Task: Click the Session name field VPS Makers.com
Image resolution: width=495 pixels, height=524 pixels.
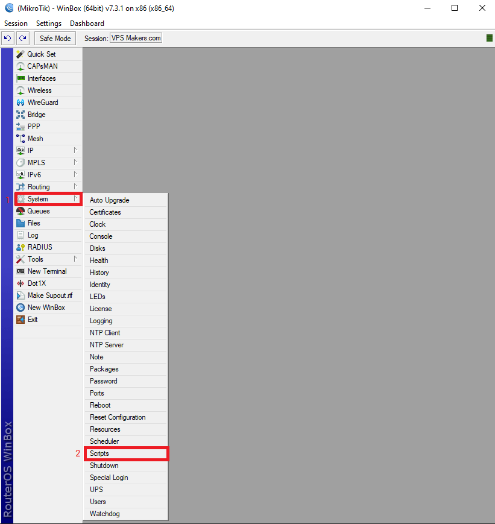Action: (136, 38)
